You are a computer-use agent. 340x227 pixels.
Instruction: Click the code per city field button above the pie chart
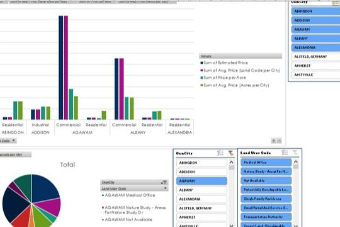[x=15, y=154]
